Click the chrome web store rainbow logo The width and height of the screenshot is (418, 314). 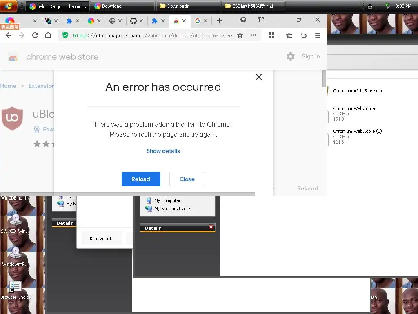tap(13, 57)
